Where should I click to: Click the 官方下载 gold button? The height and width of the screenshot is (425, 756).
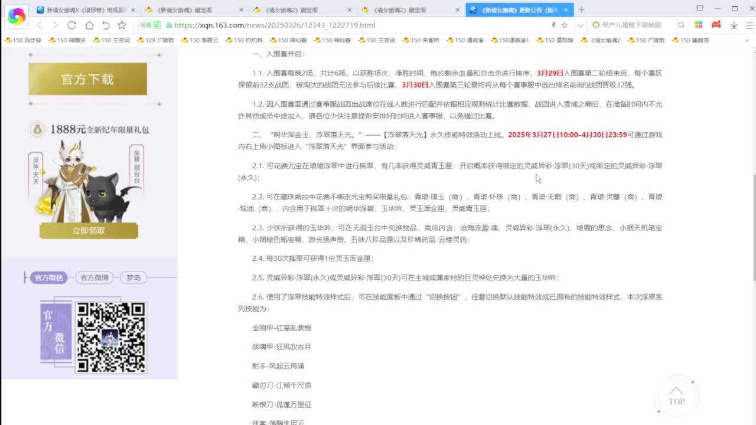87,79
